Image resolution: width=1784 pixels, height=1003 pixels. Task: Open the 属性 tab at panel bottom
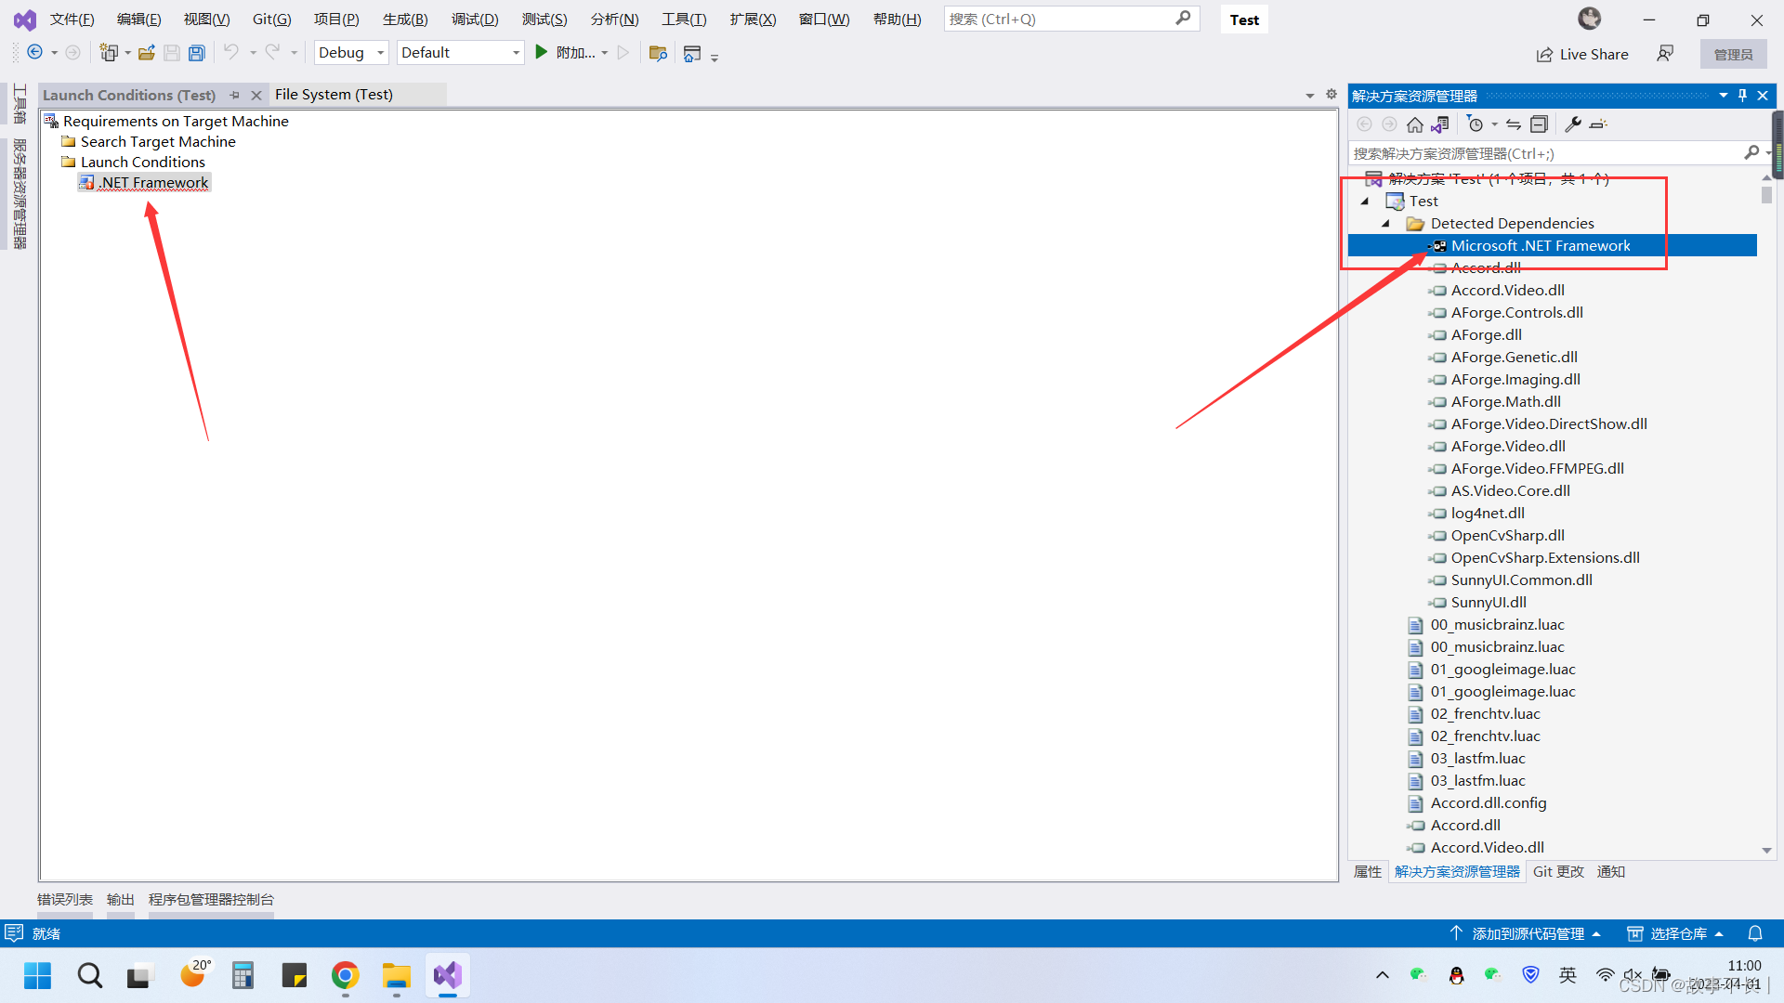point(1368,871)
